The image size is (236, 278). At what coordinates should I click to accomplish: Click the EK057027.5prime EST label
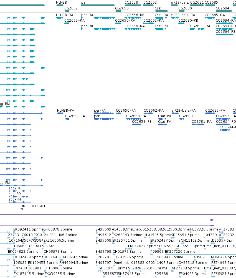click(x=143, y=246)
